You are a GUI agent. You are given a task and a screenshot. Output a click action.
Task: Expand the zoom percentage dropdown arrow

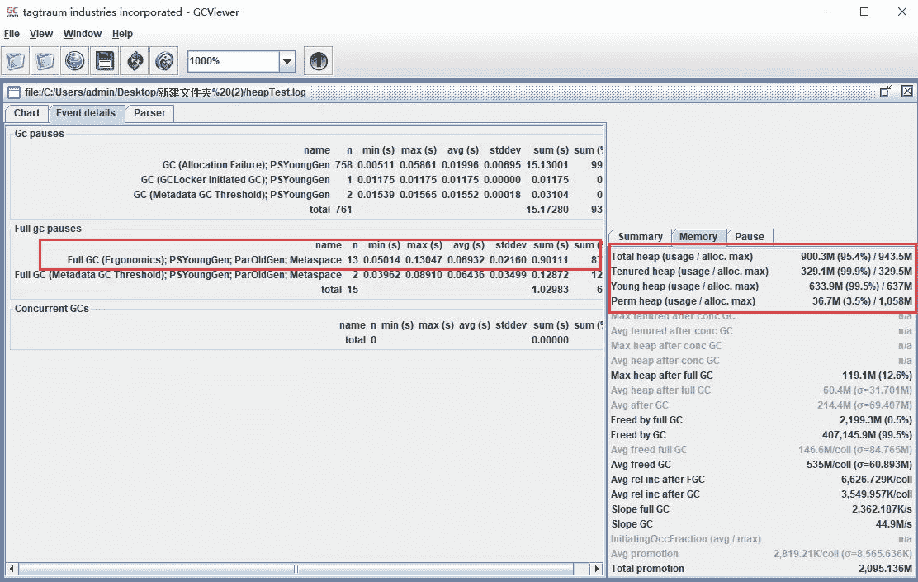pos(287,61)
